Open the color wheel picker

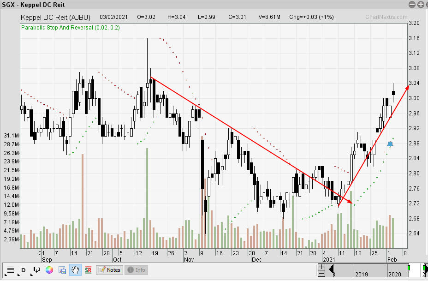click(x=49, y=270)
